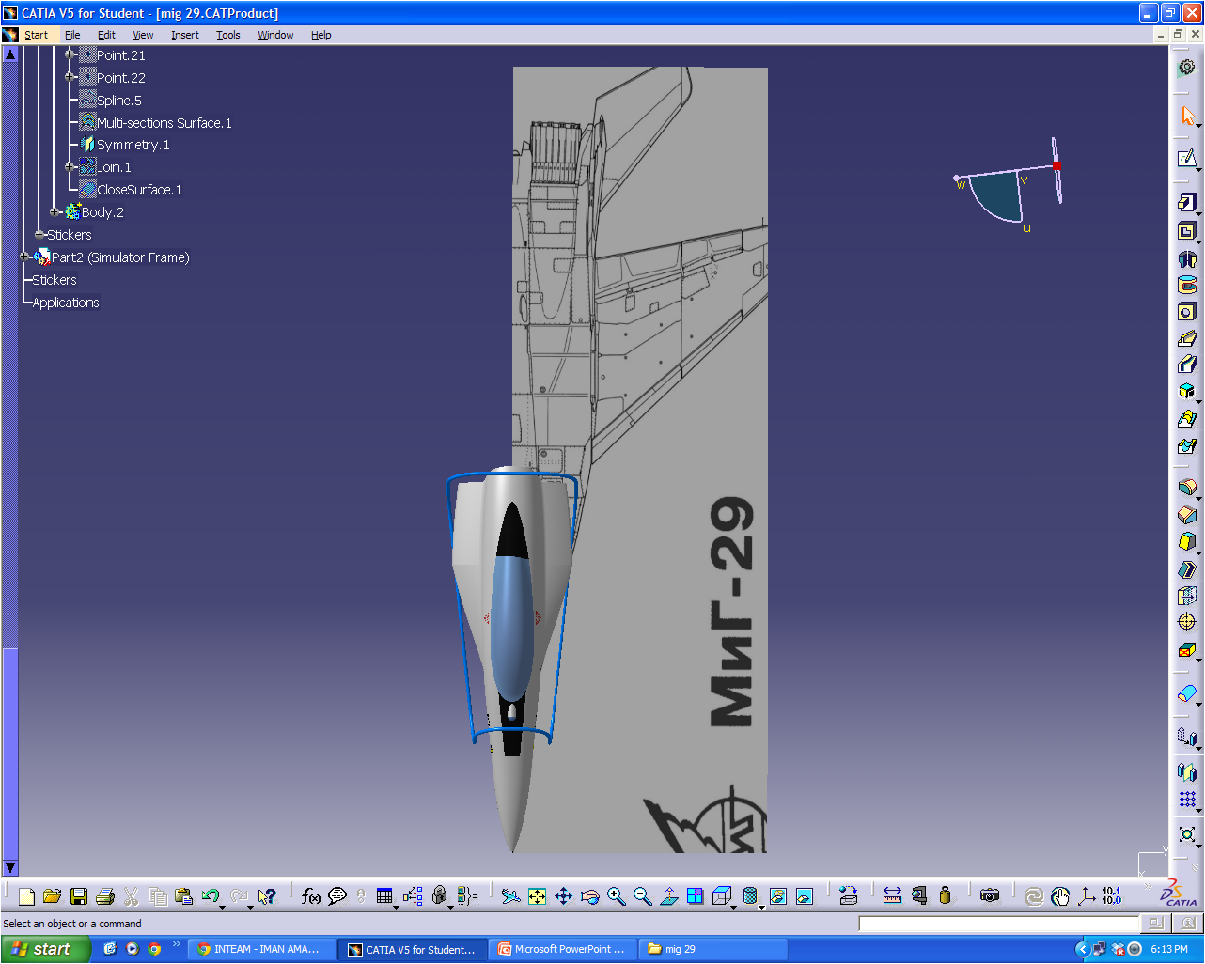Click the Groove tool icon
The height and width of the screenshot is (964, 1205).
tap(1187, 285)
